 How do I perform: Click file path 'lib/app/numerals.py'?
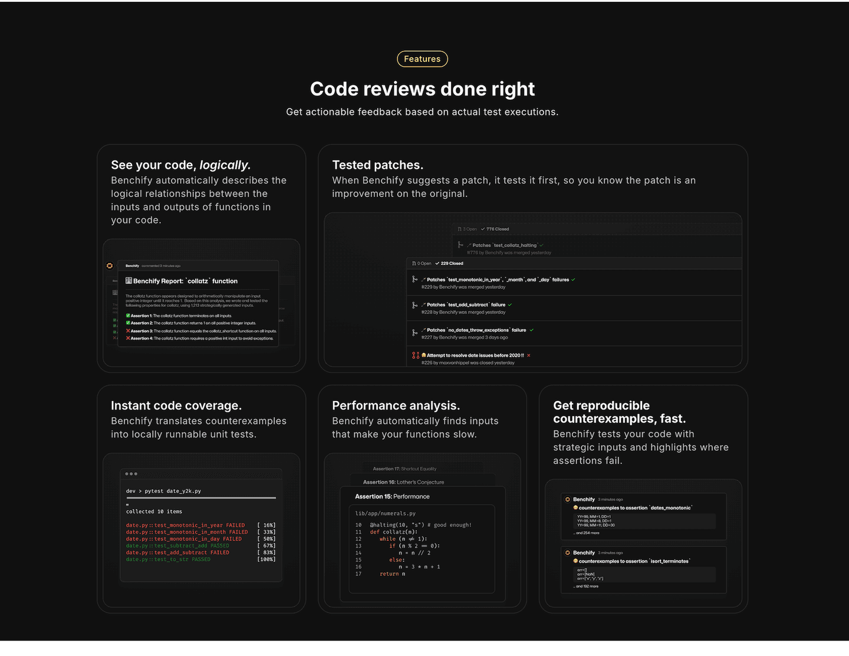[x=386, y=513]
